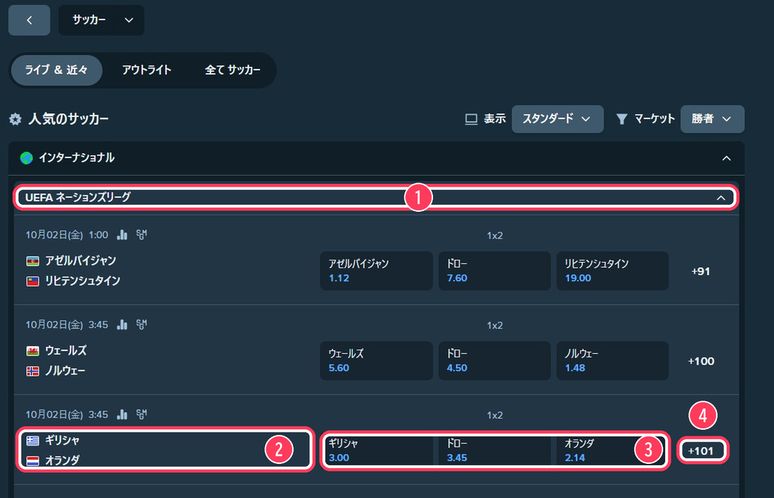Open statistics icon for ギリシャ vs オランダ match
The width and height of the screenshot is (774, 498).
[x=122, y=414]
